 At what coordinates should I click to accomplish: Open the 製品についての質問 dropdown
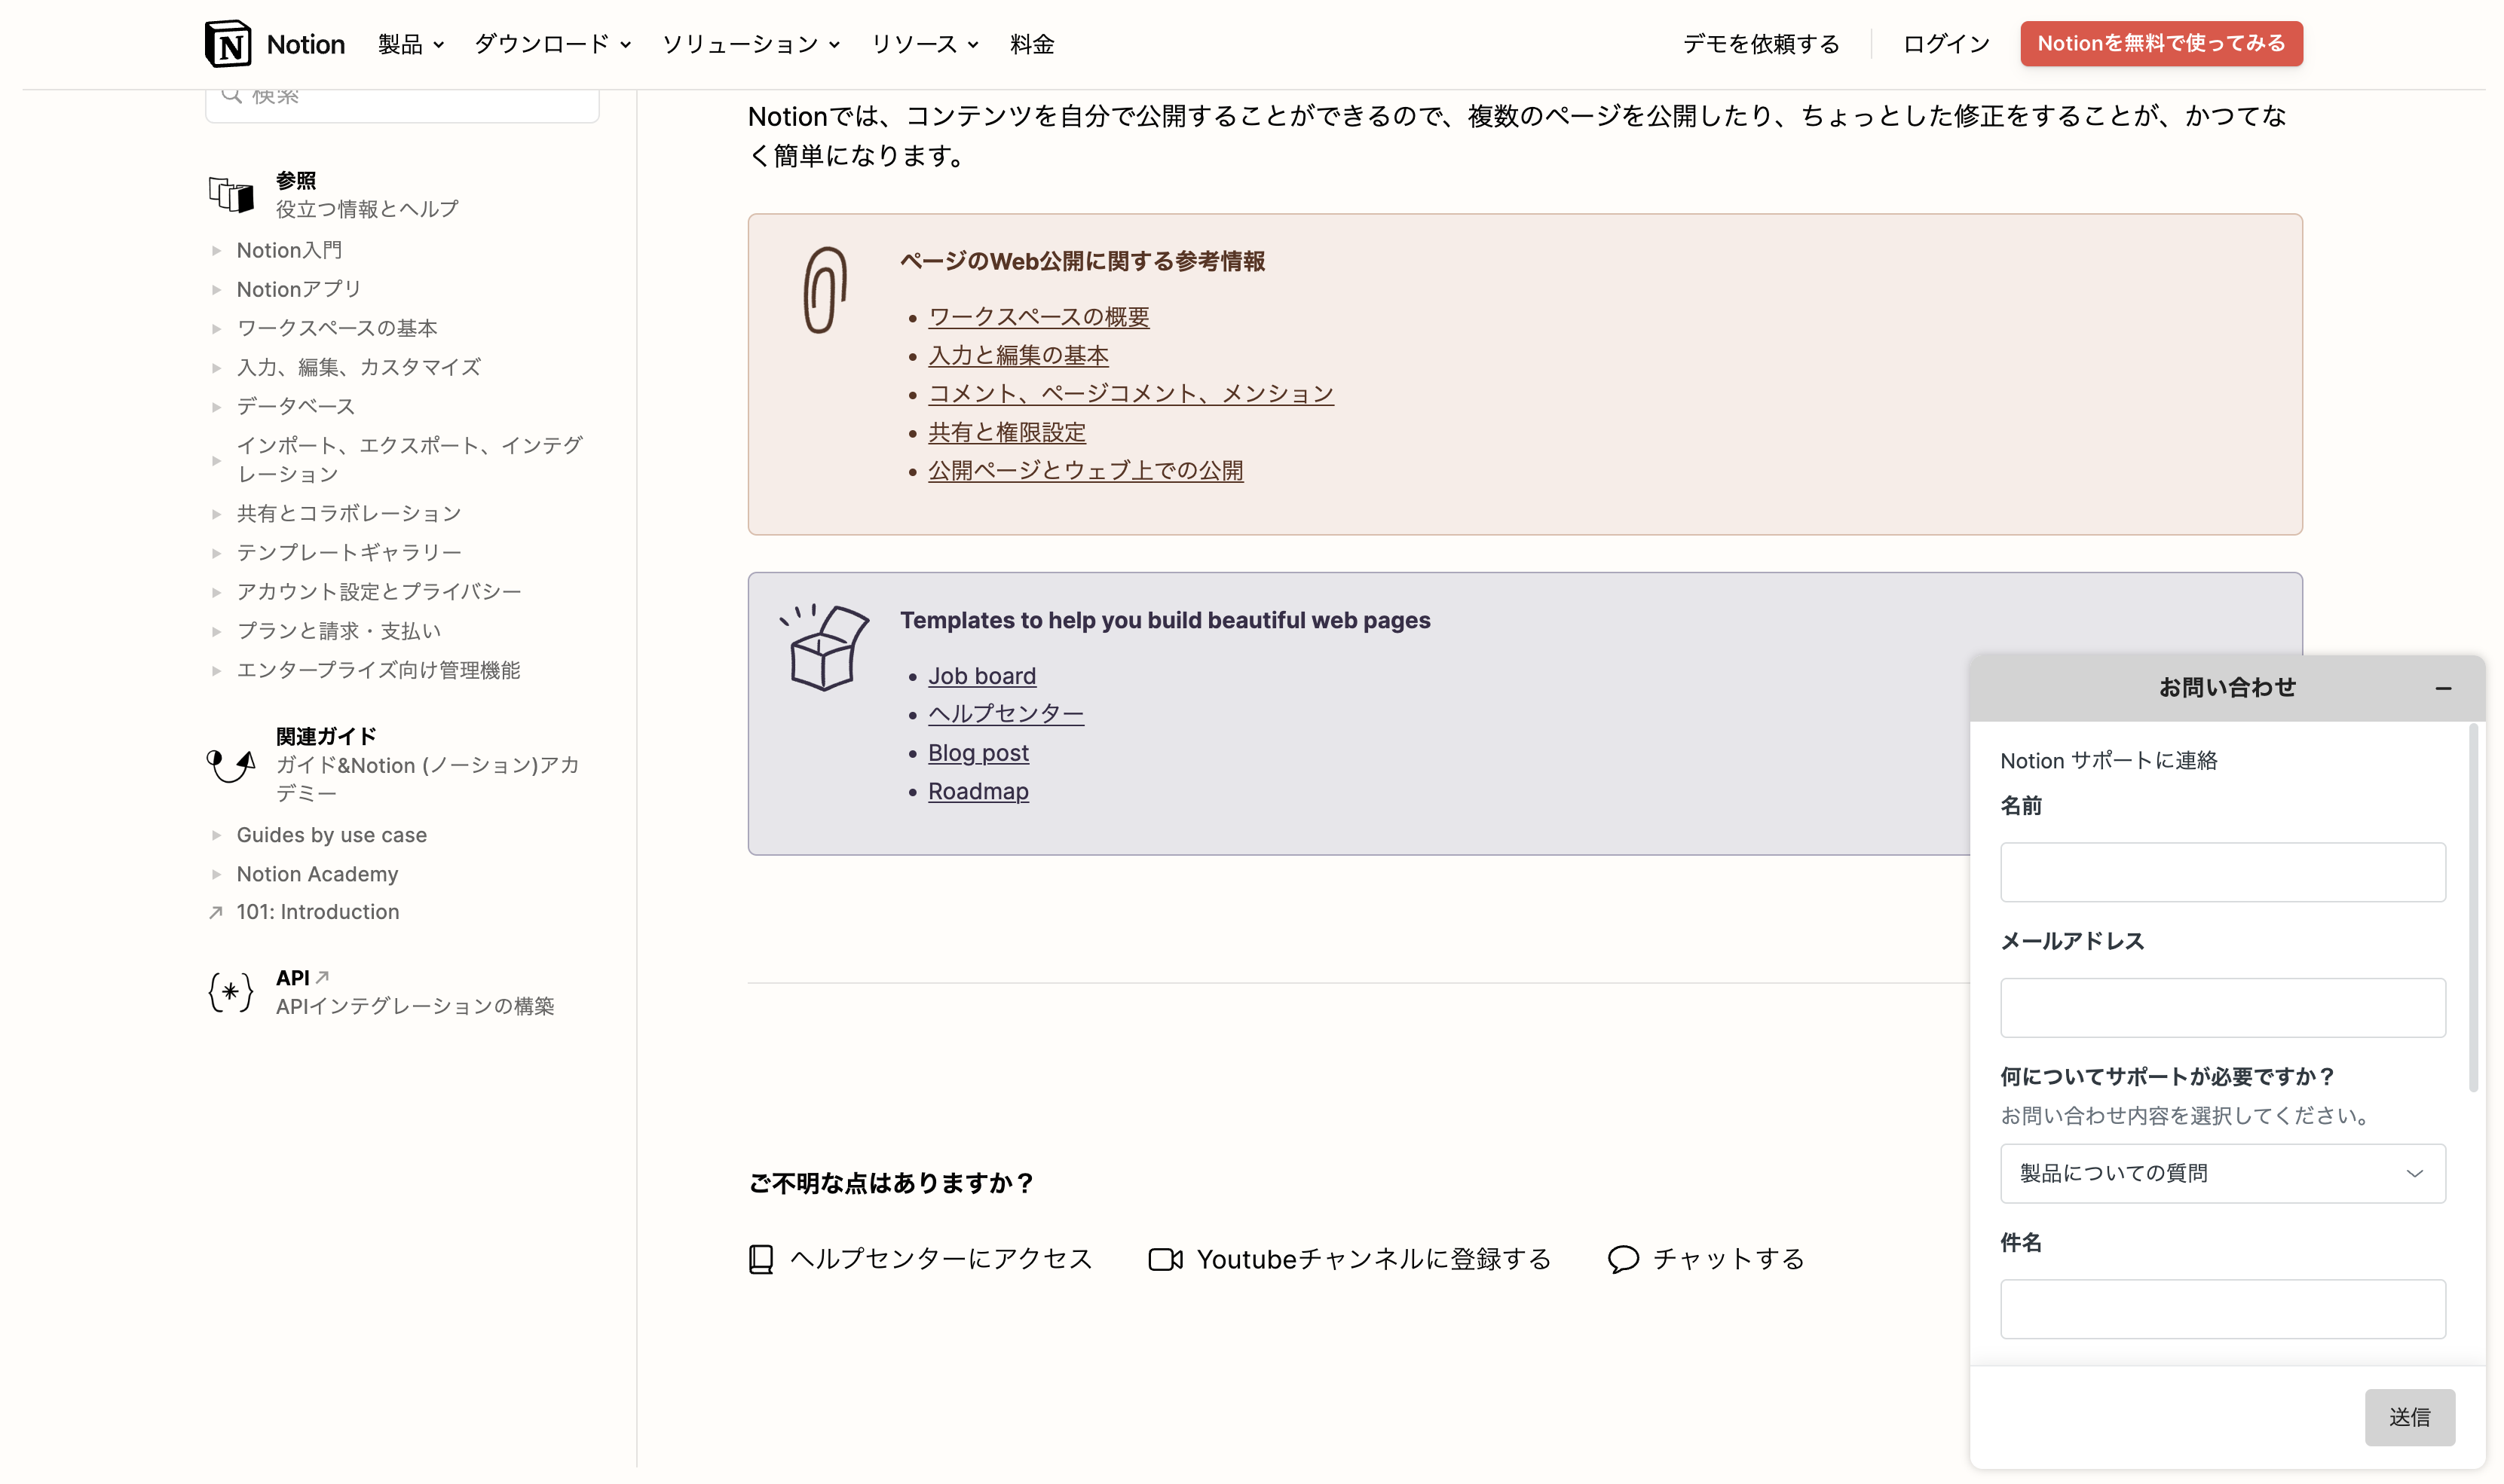tap(2223, 1173)
